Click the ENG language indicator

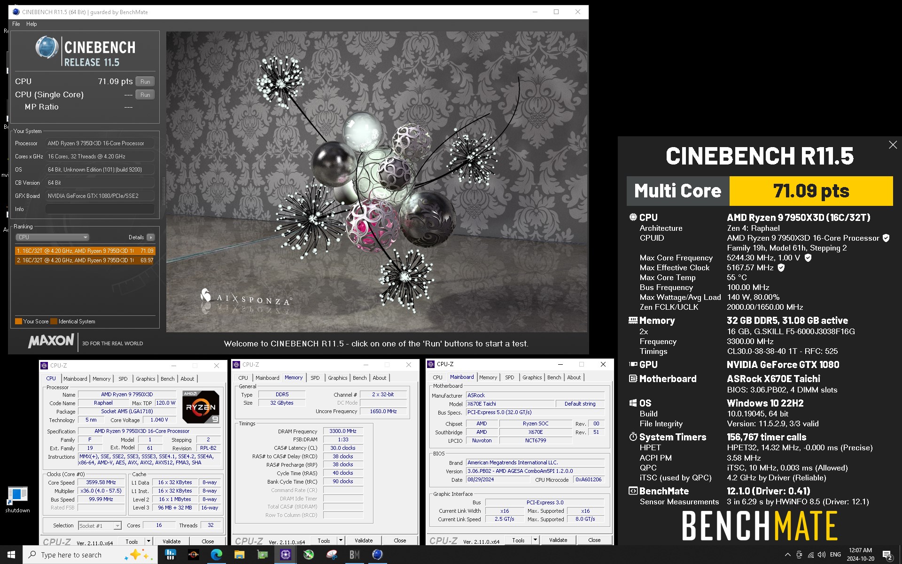tap(835, 555)
